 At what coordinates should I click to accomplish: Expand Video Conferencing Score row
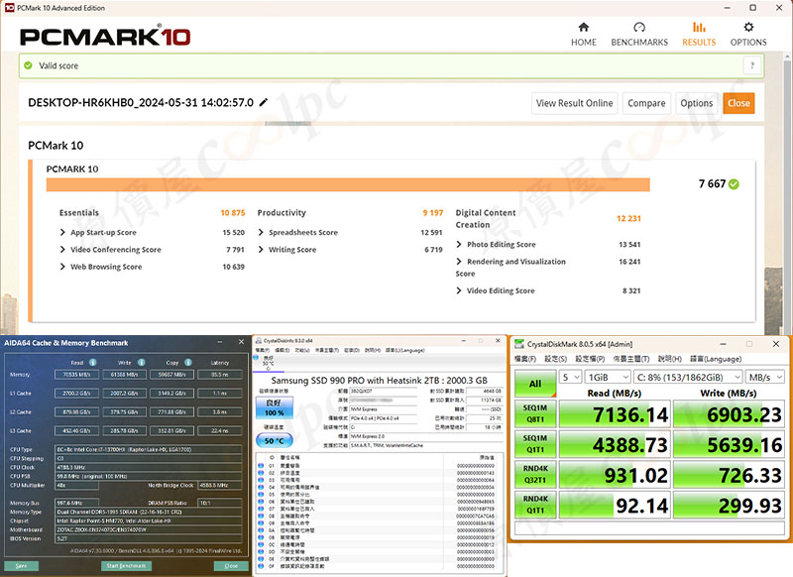[x=62, y=249]
